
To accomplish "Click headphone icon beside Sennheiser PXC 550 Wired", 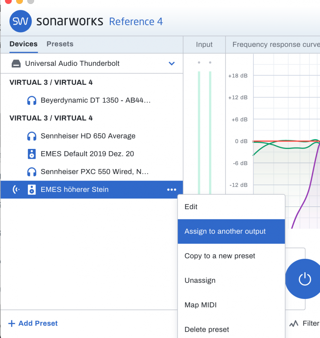I will click(32, 172).
